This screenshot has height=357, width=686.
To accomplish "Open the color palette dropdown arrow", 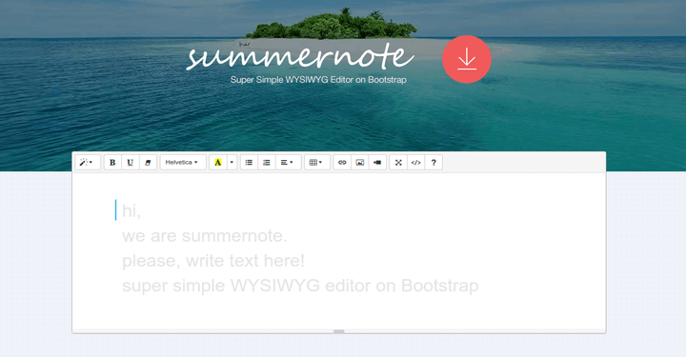I will 232,162.
